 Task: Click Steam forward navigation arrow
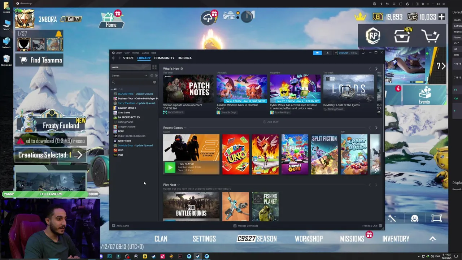click(119, 58)
